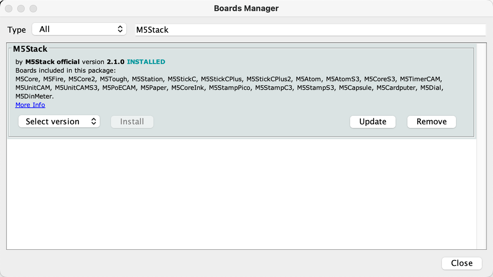This screenshot has height=277, width=493.
Task: Choose a version from Select version
Action: [59, 121]
